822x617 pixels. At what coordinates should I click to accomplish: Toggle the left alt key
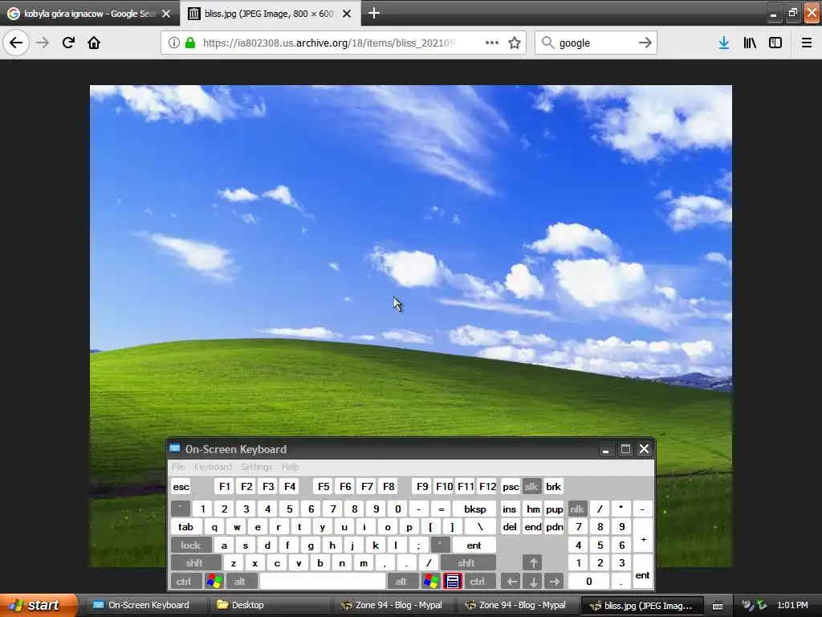click(x=240, y=582)
